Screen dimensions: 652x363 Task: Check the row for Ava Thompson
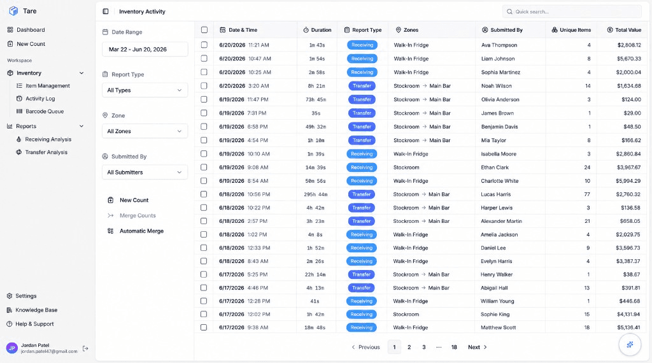pos(204,45)
